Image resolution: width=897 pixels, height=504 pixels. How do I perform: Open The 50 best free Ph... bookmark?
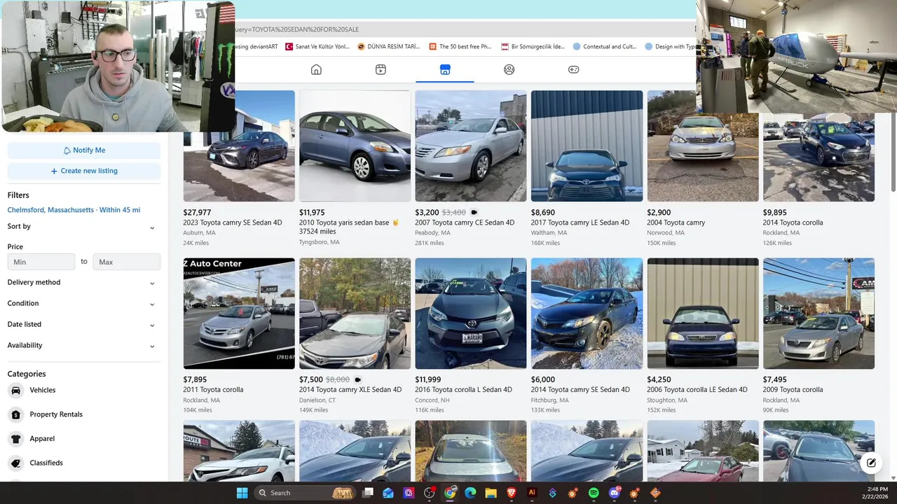(460, 47)
